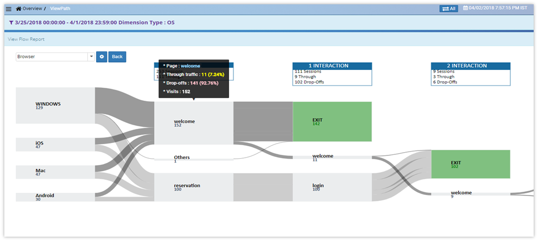This screenshot has height=241, width=538.
Task: Select the welcome 152 page node
Action: tap(194, 123)
